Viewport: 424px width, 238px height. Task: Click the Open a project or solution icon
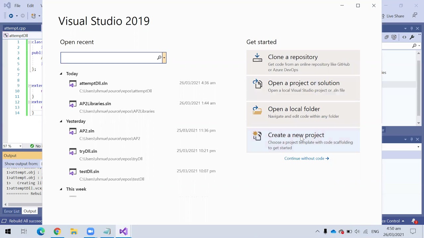click(257, 84)
